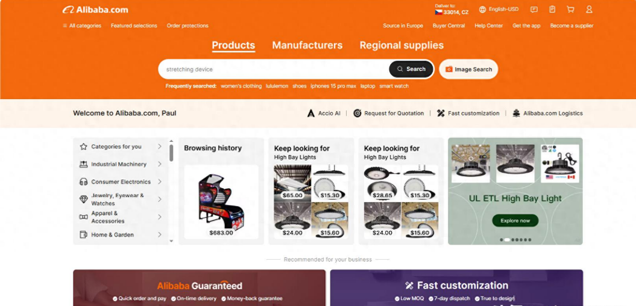Click the Jewelry diamond icon
The width and height of the screenshot is (636, 306).
click(84, 199)
